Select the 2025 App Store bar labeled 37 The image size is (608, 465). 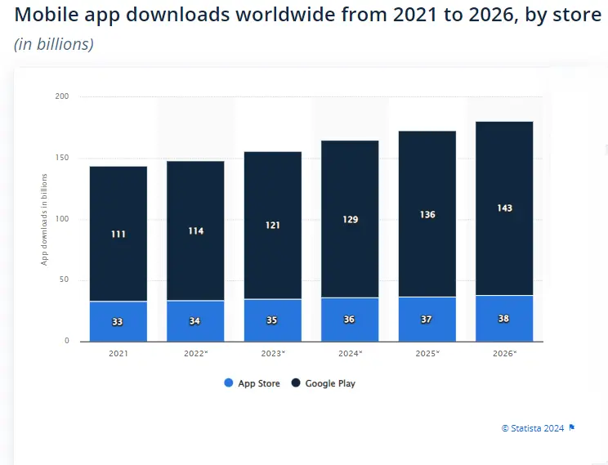[427, 320]
